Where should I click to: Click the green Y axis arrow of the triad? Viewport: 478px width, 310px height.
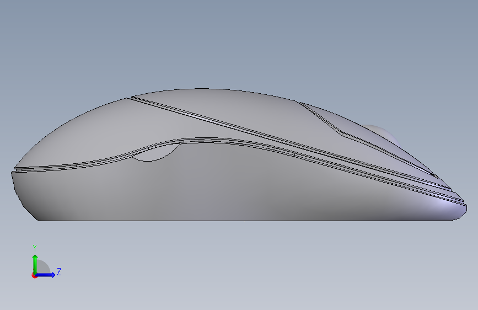[35, 264]
